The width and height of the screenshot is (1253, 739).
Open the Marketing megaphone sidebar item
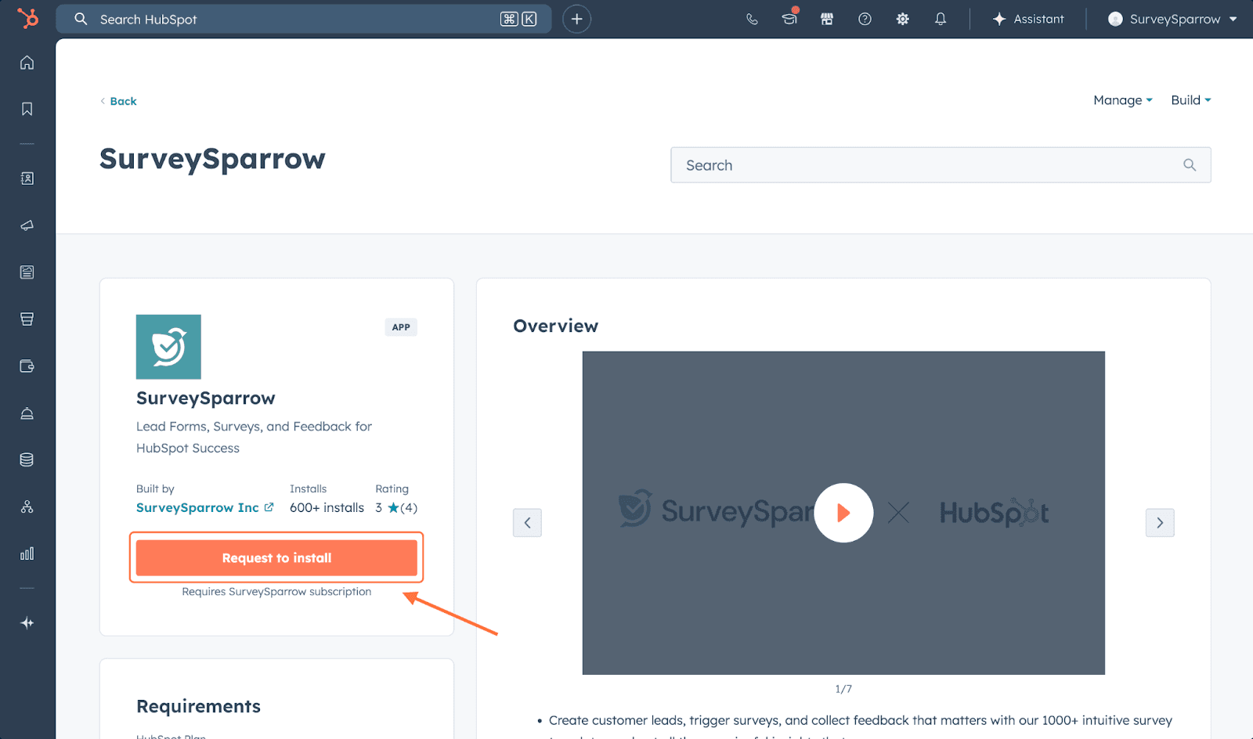[27, 225]
